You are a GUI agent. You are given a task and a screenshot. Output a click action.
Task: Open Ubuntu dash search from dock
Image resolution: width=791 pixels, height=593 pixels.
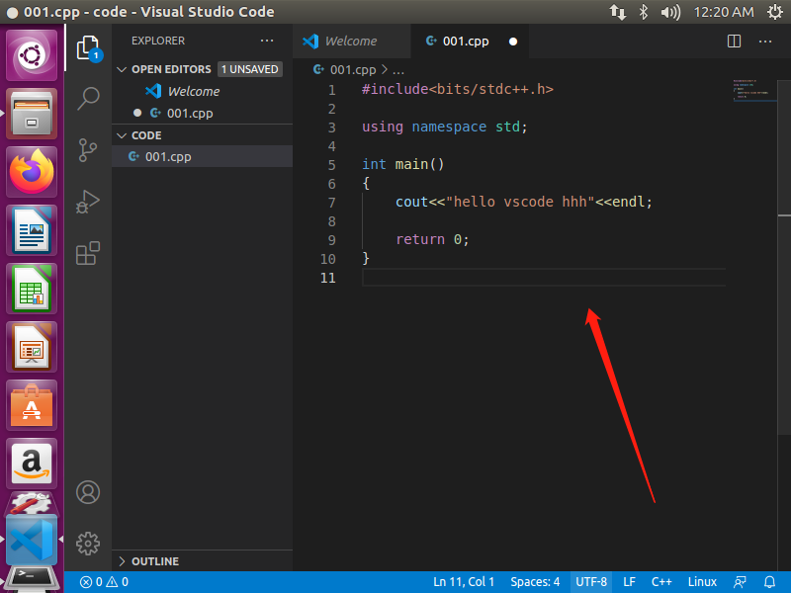(32, 55)
